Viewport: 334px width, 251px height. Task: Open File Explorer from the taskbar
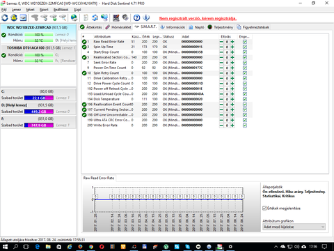[x=48, y=246]
